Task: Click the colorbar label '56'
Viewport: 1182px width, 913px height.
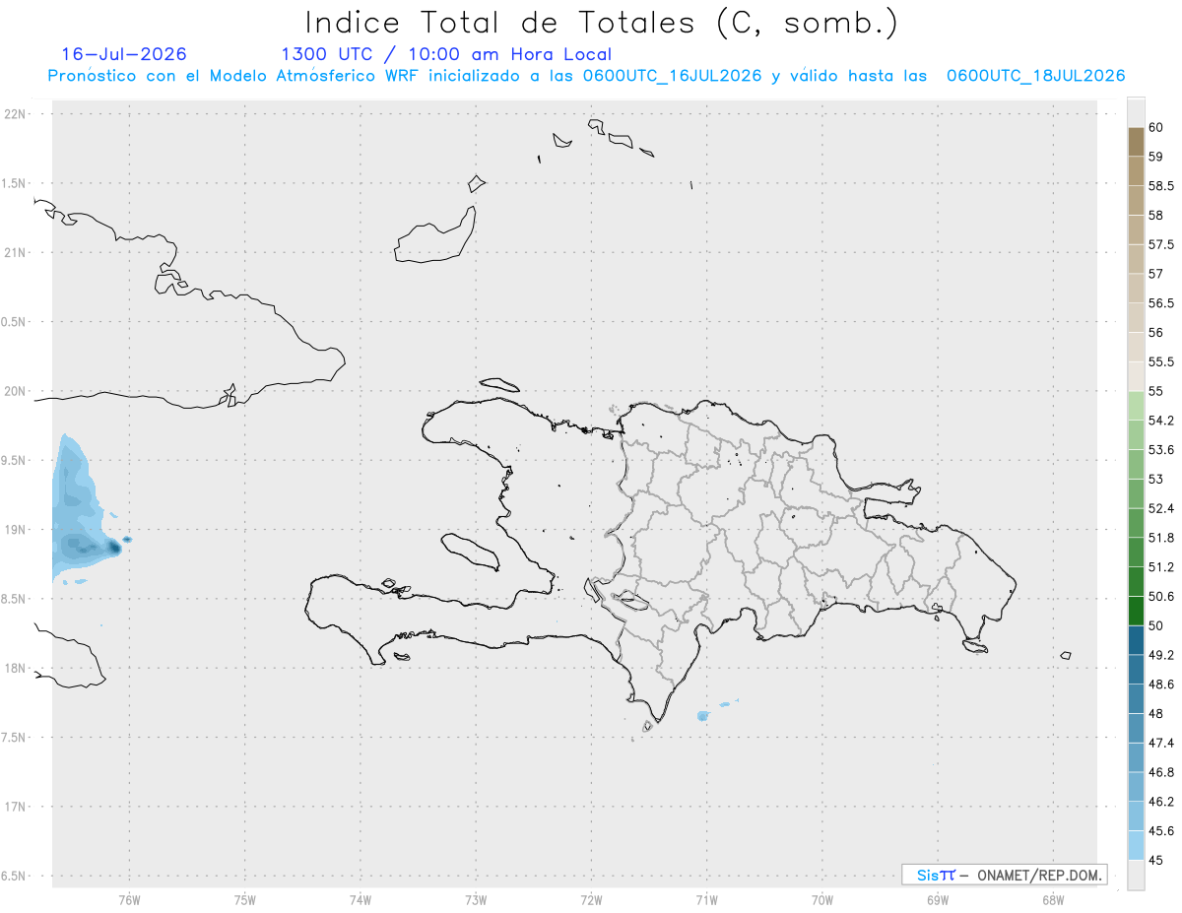Action: click(x=1155, y=332)
